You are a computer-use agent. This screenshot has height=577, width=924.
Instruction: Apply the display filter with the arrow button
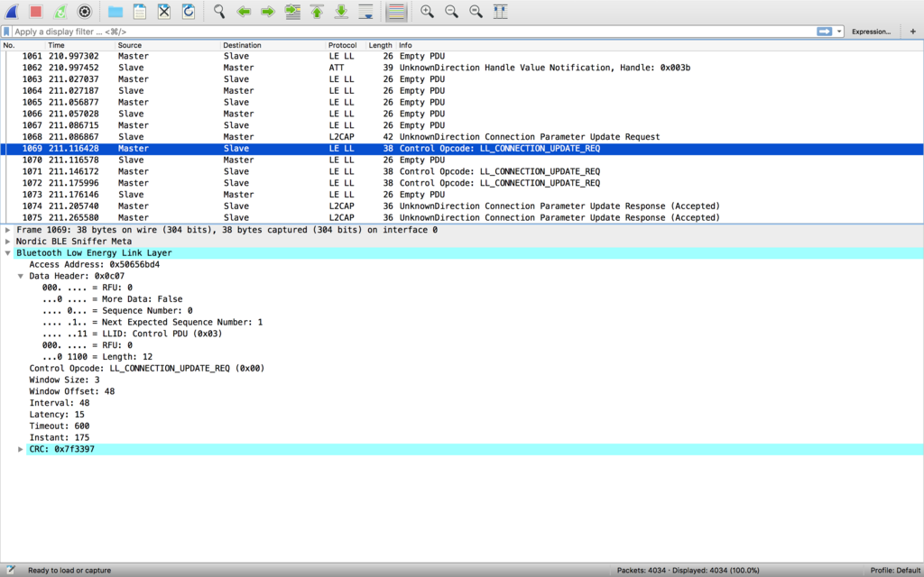pos(825,32)
